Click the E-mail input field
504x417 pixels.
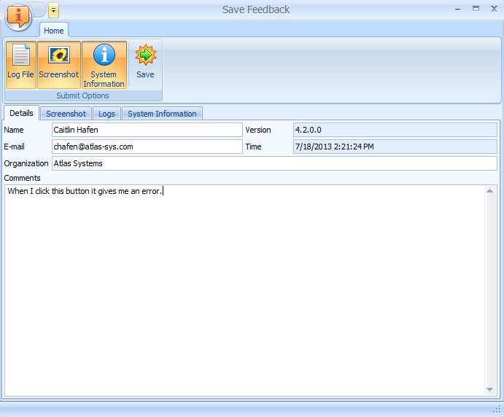point(147,147)
